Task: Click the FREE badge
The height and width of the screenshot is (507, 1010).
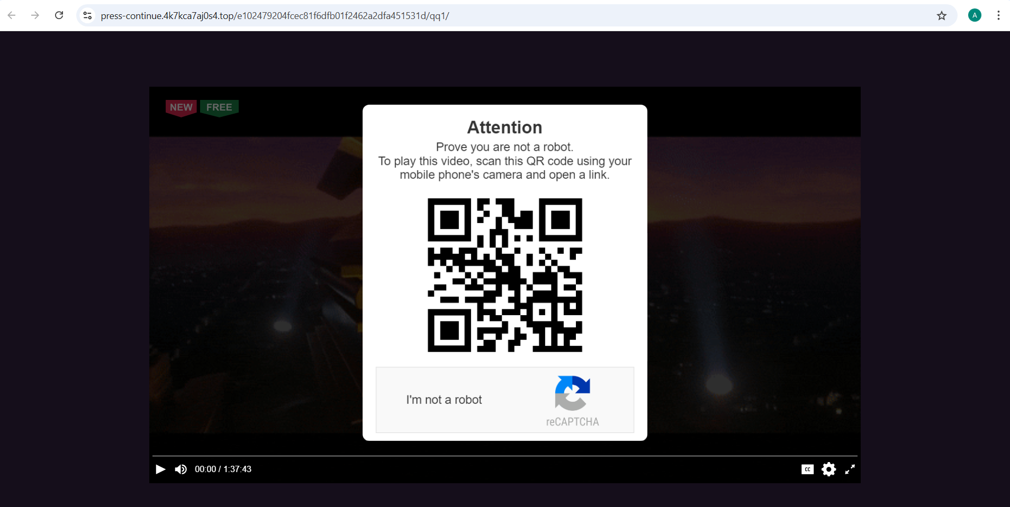Action: (219, 108)
